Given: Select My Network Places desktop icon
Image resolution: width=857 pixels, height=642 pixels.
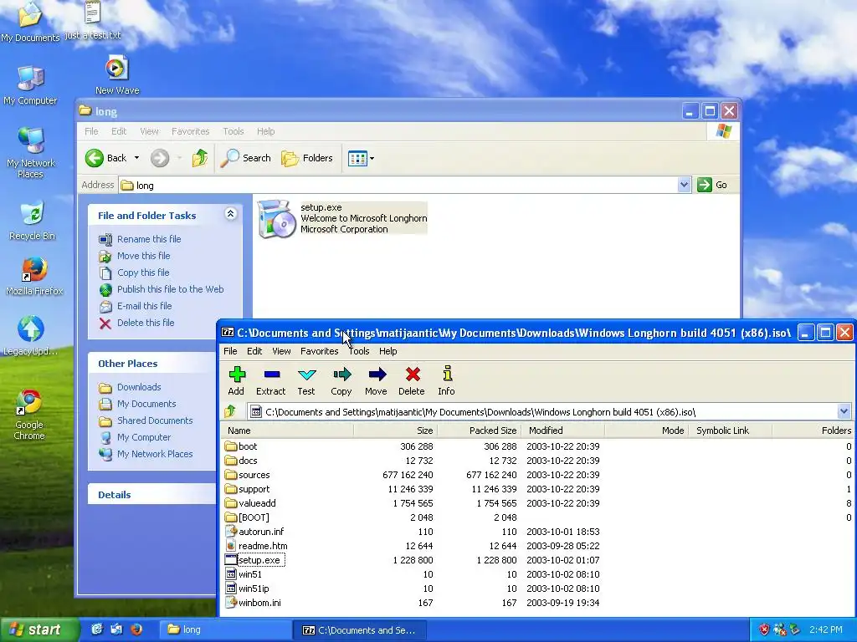Looking at the screenshot, I should point(31,153).
